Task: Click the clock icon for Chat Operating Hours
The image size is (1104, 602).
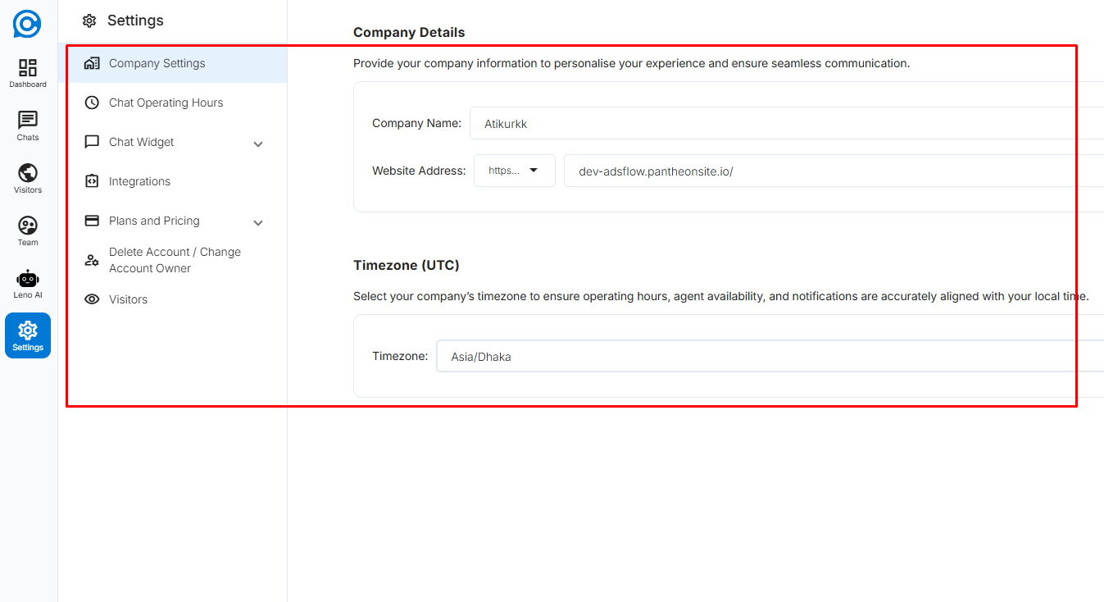Action: tap(93, 103)
